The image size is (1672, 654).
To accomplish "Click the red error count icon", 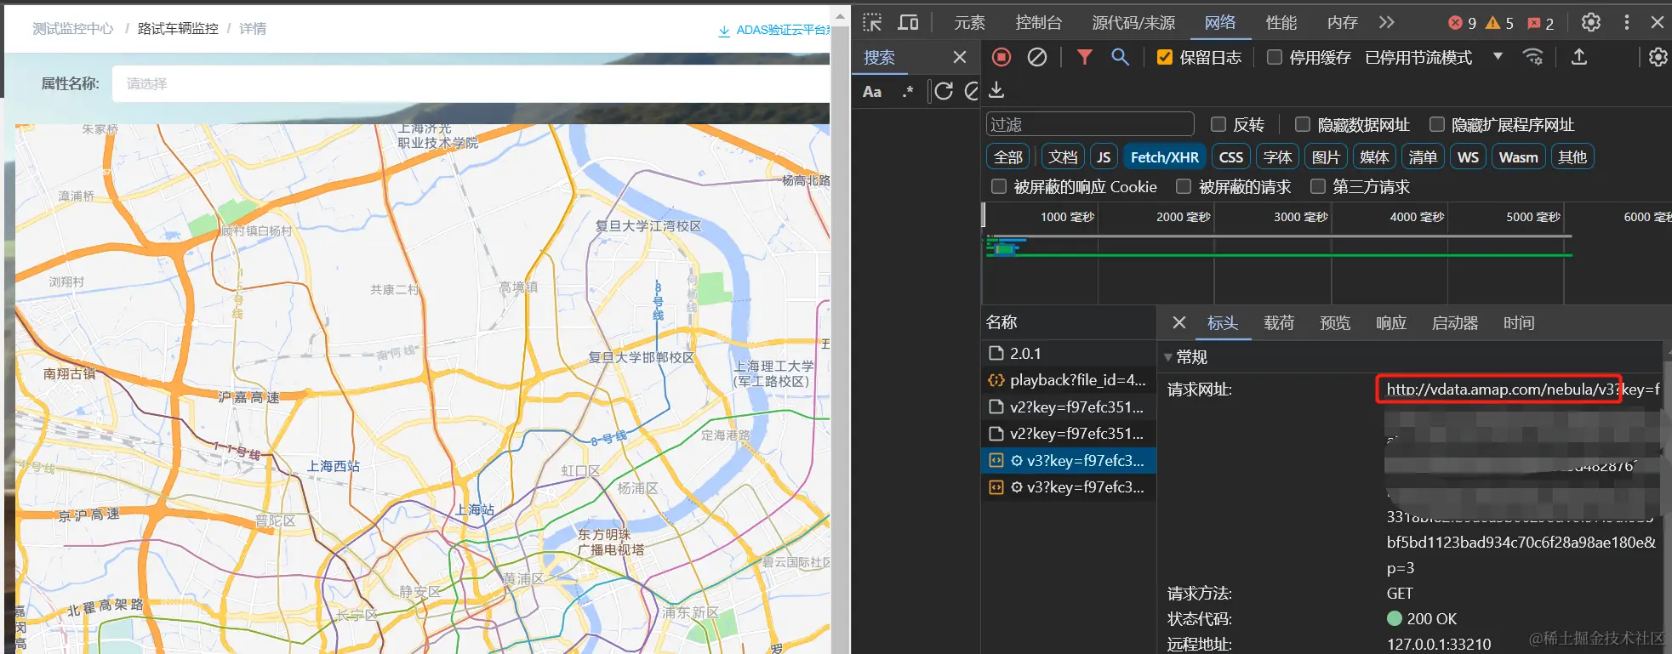I will (x=1456, y=23).
